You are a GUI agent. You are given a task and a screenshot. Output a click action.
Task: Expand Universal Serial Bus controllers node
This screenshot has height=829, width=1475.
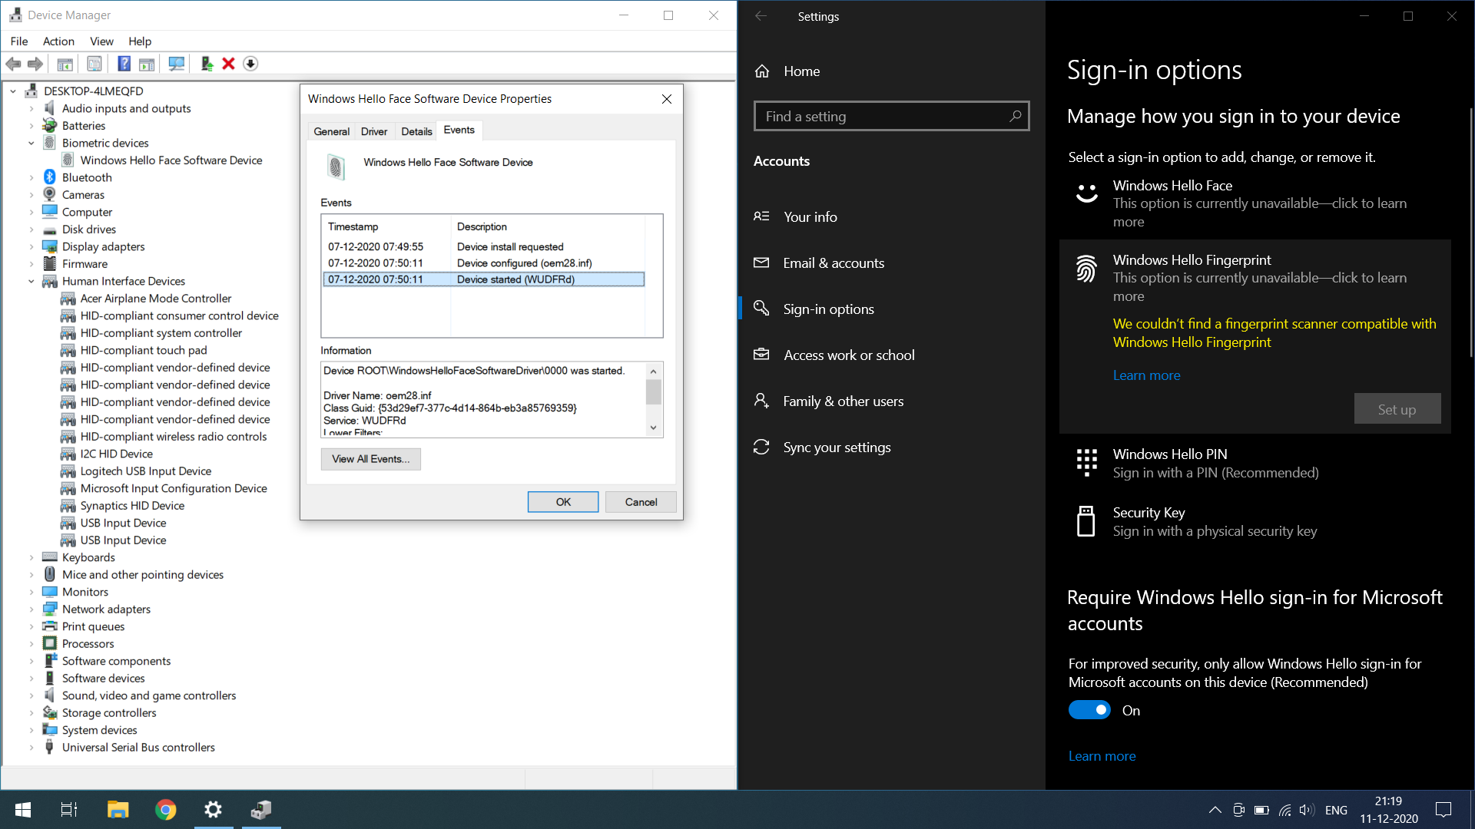tap(31, 748)
